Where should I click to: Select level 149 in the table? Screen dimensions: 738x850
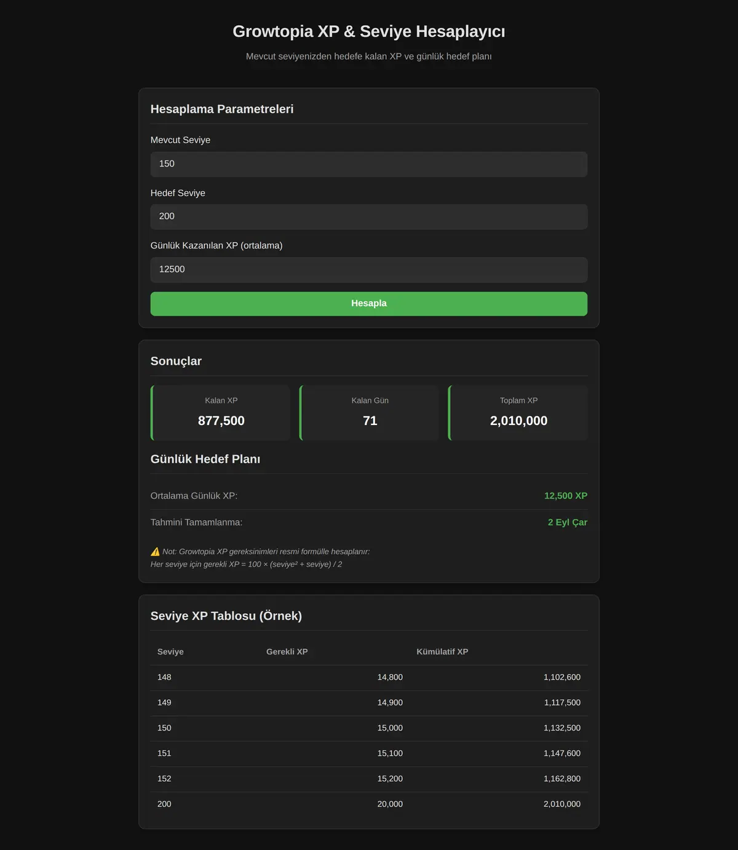pos(164,702)
